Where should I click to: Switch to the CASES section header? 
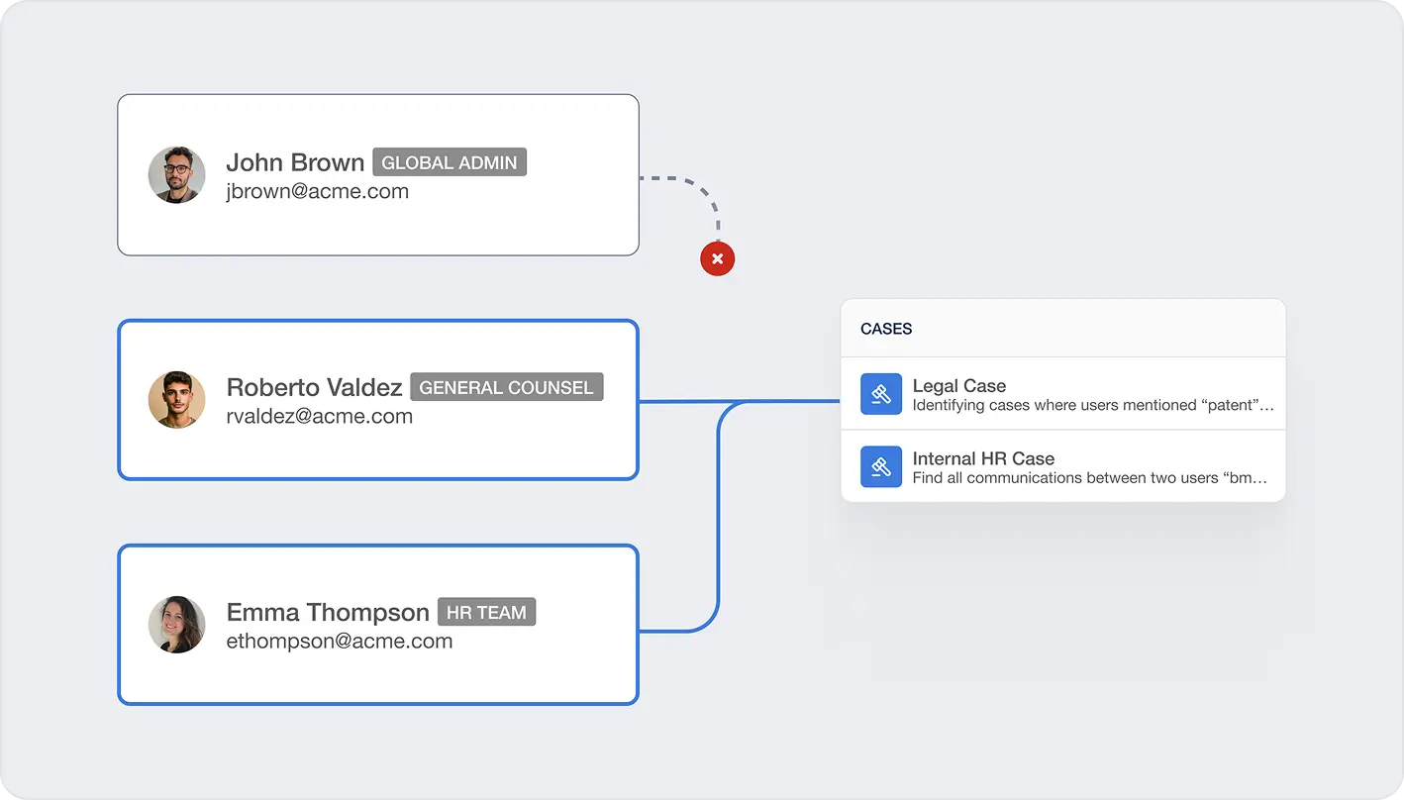click(x=884, y=328)
